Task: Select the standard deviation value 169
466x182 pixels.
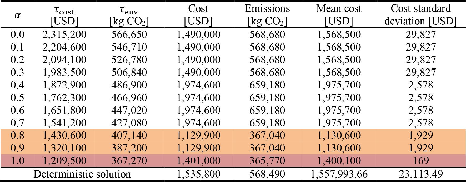Action: point(421,161)
